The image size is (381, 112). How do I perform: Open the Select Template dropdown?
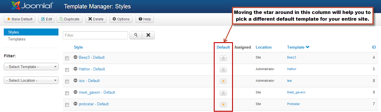pos(31,67)
